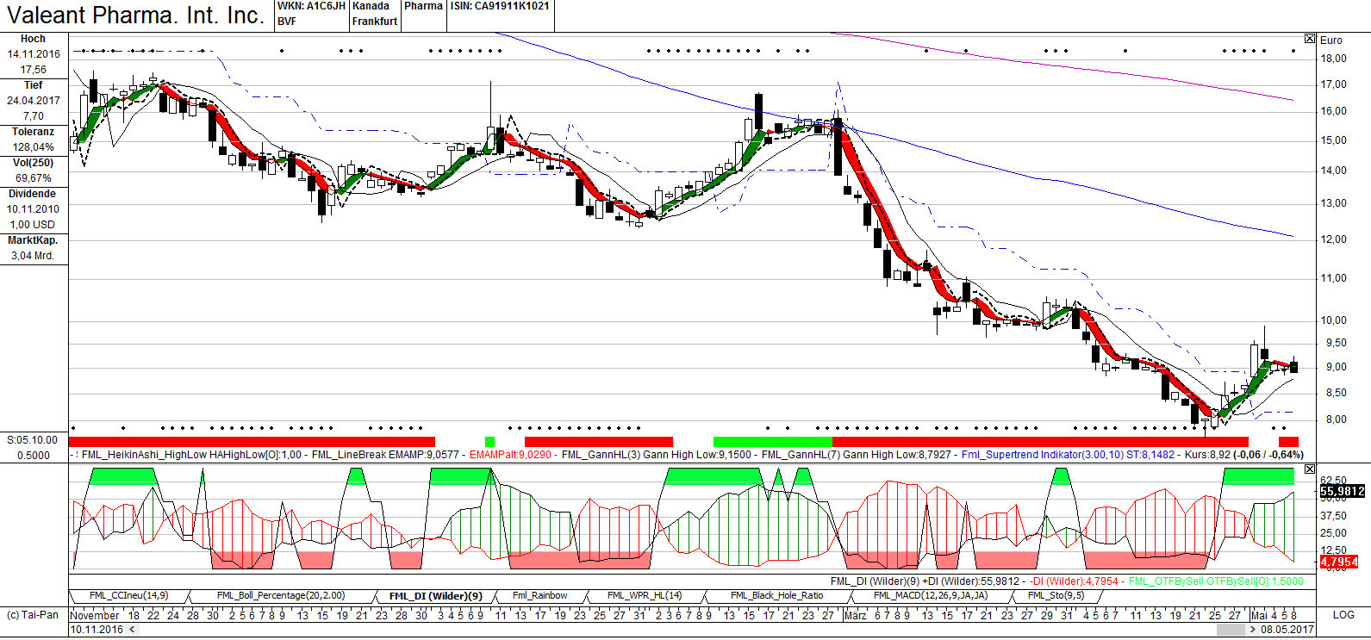Switch to the FML_WPR_HL(14) tab
The width and height of the screenshot is (1371, 640).
click(x=644, y=595)
